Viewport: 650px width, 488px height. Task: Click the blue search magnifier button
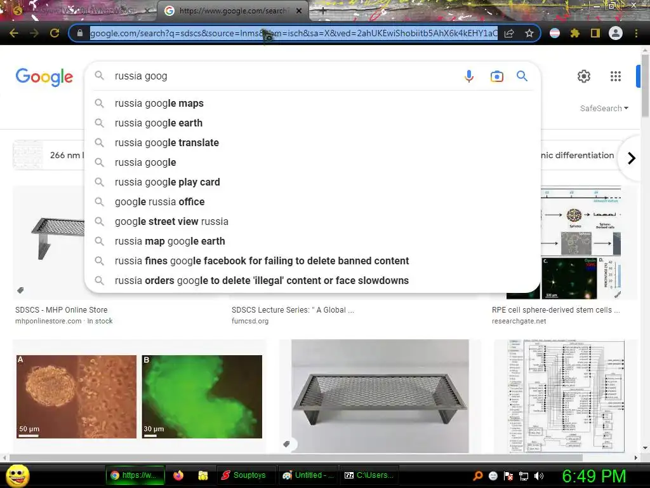[522, 76]
